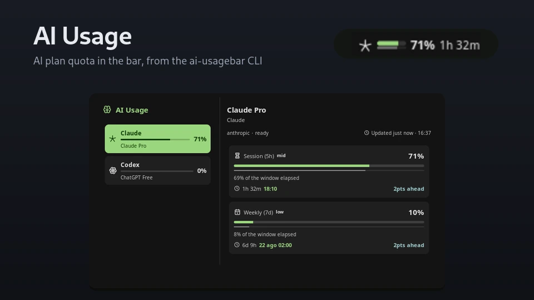Click the 'Claude Pro' panel heading

click(x=246, y=110)
